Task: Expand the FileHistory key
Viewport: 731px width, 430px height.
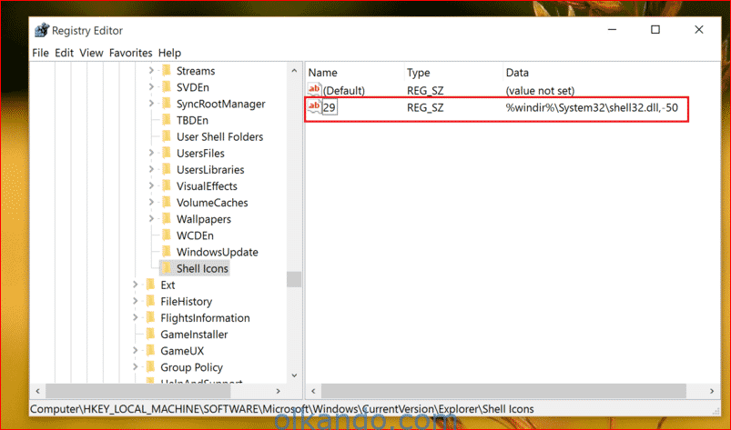Action: (x=136, y=301)
